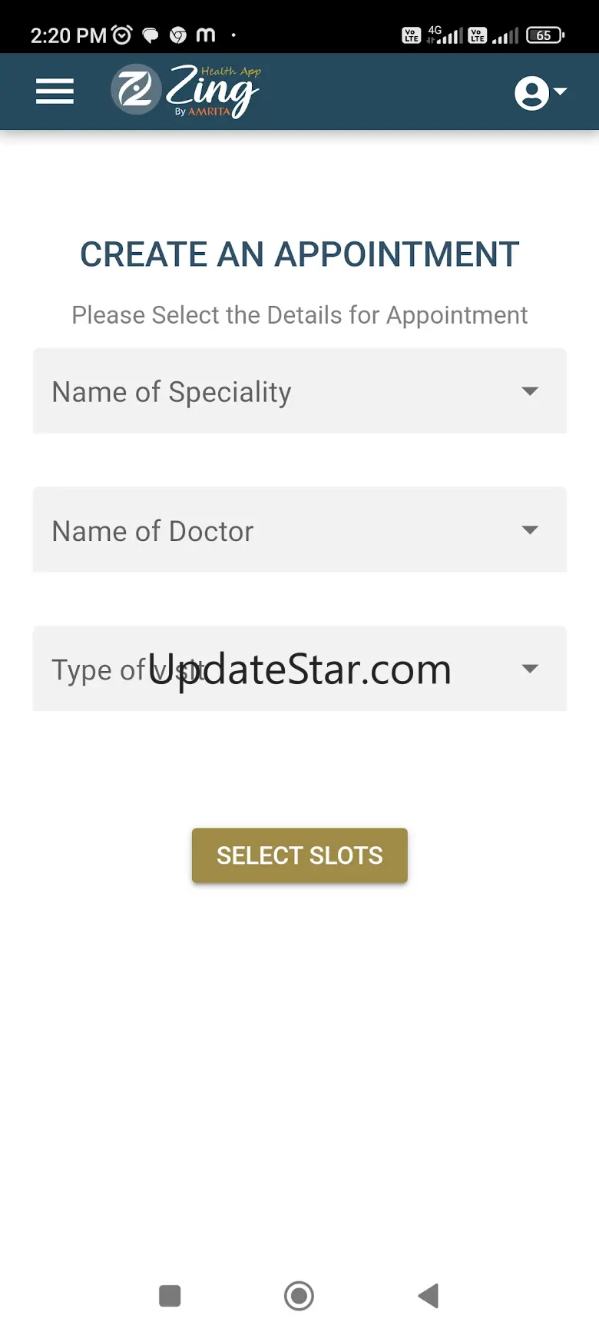Open the hamburger navigation menu

tap(55, 91)
